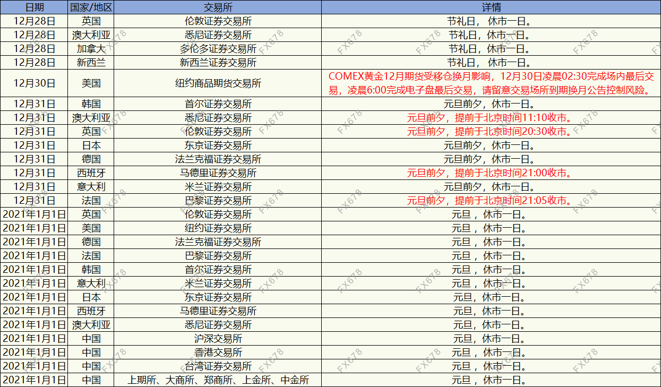
Task: Click the 国家/地区 column header
Action: click(91, 7)
